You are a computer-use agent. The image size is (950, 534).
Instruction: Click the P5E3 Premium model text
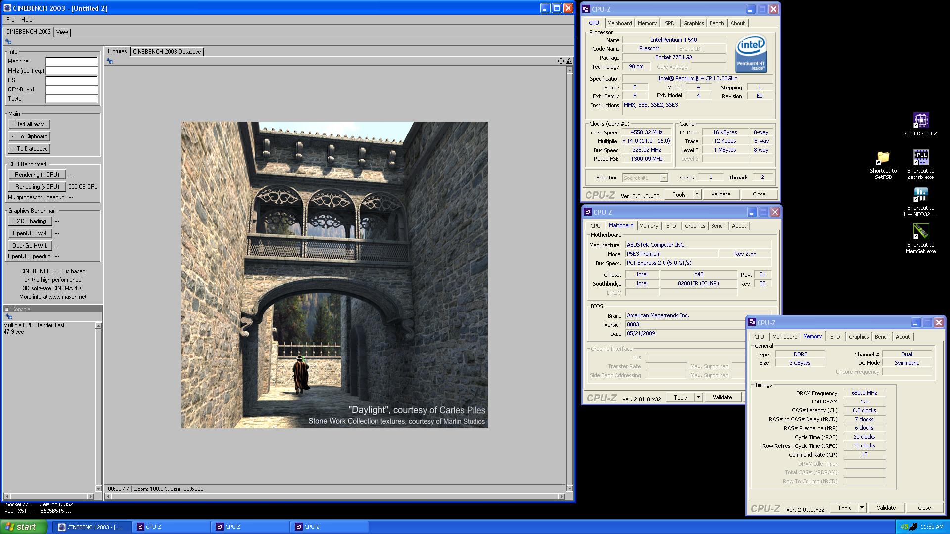coord(643,254)
